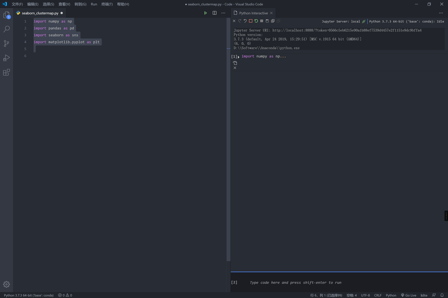This screenshot has height=298, width=448.
Task: Select Python interpreter in status bar
Action: (29, 295)
